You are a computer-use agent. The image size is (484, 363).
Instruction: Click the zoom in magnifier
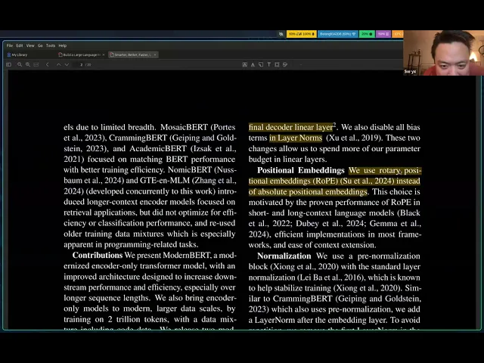coord(28,64)
